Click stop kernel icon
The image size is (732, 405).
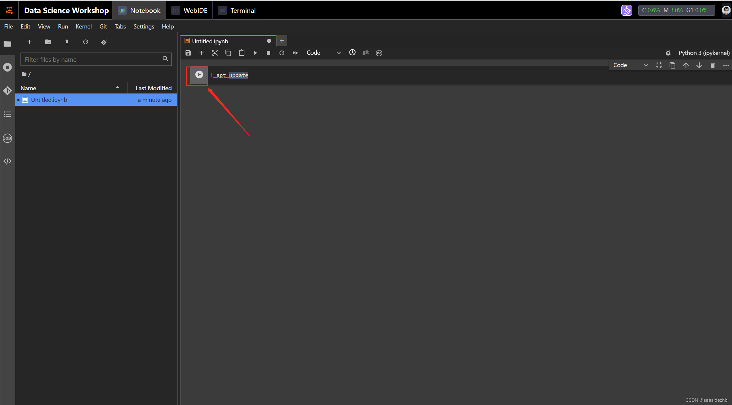pos(268,52)
